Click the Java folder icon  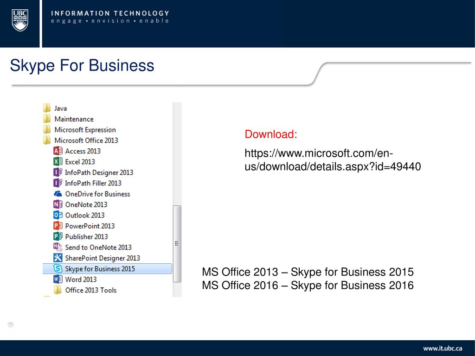pyautogui.click(x=47, y=108)
